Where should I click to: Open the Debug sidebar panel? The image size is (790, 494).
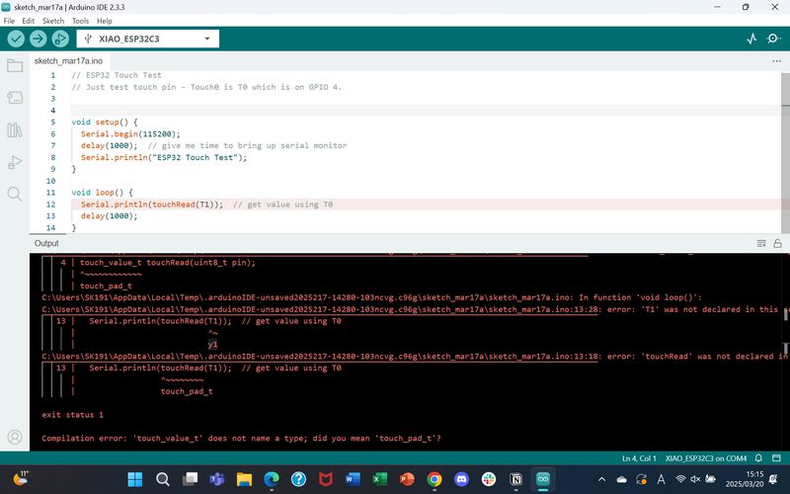[x=15, y=162]
